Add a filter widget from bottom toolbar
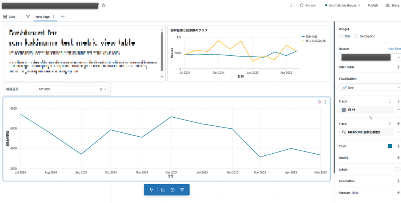Viewport: 401px width, 203px height. 182,190
